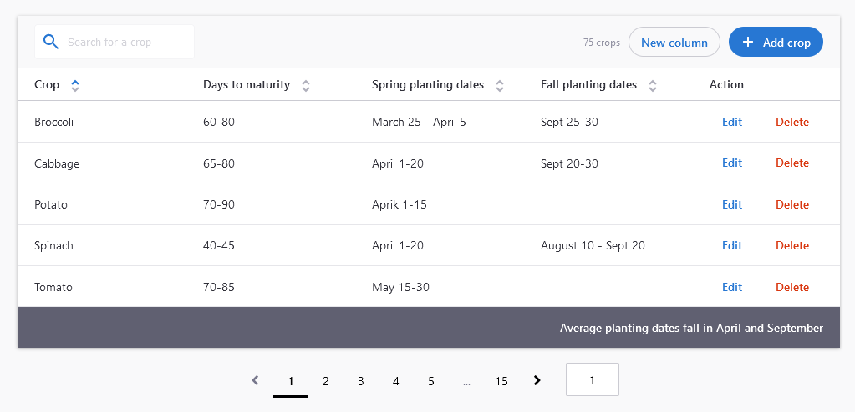The image size is (855, 412).
Task: Go to next page chevron
Action: click(x=537, y=380)
